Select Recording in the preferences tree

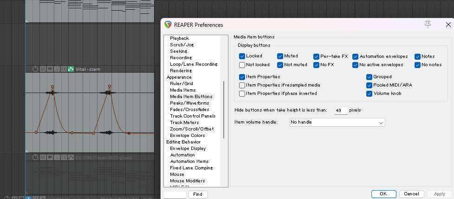click(x=181, y=58)
